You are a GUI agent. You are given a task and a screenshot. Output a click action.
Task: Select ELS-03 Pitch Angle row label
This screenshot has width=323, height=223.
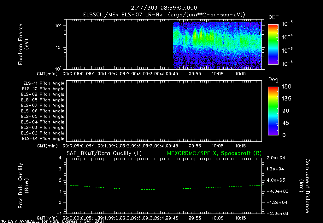(43, 128)
